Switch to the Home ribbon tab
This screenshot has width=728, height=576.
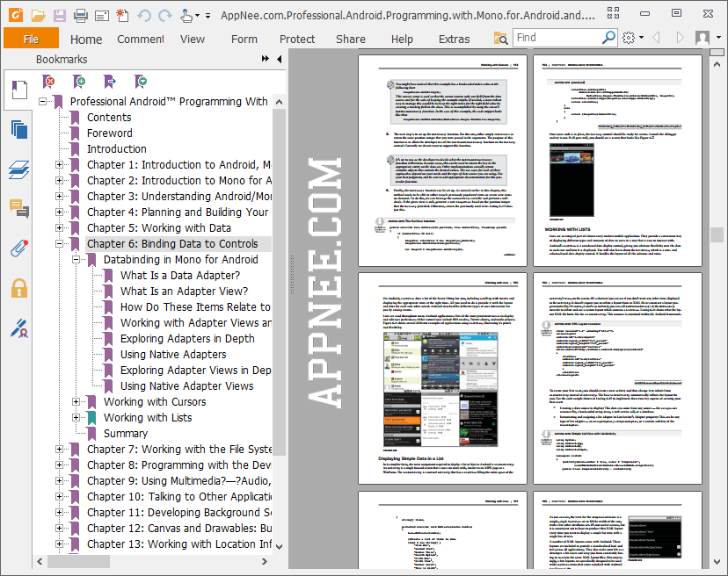click(x=86, y=40)
